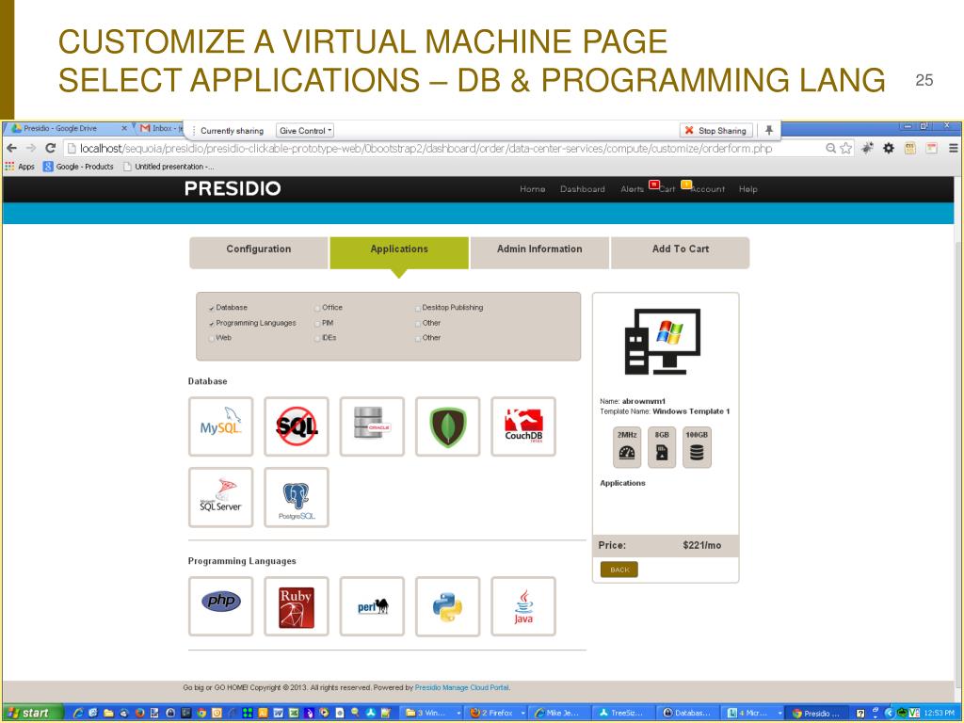Click the zoom magnifier in address bar
The width and height of the screenshot is (964, 723).
(x=830, y=148)
